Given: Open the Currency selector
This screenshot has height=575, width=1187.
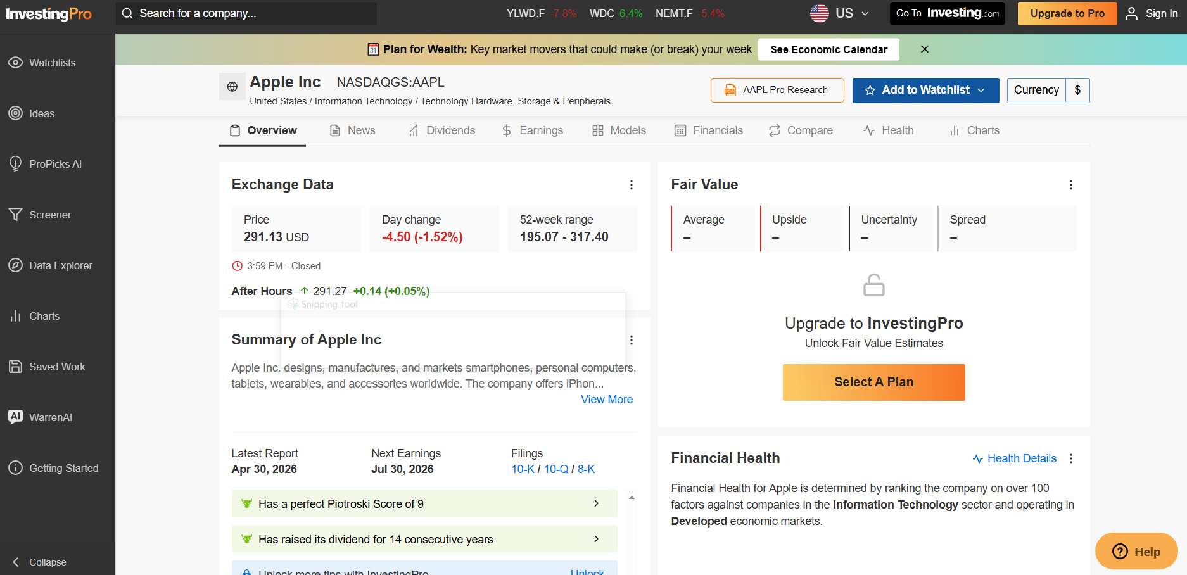Looking at the screenshot, I should 1048,91.
